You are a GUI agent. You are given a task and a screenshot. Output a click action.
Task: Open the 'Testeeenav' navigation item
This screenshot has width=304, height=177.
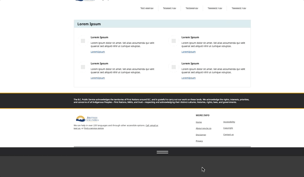192,8
